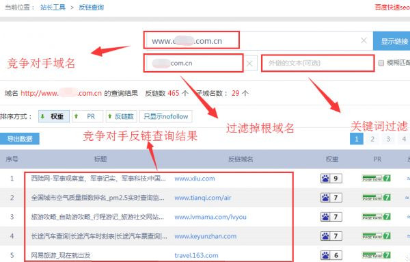The height and width of the screenshot is (262, 410).
Task: Click the 反链域名 column header
Action: (241, 159)
